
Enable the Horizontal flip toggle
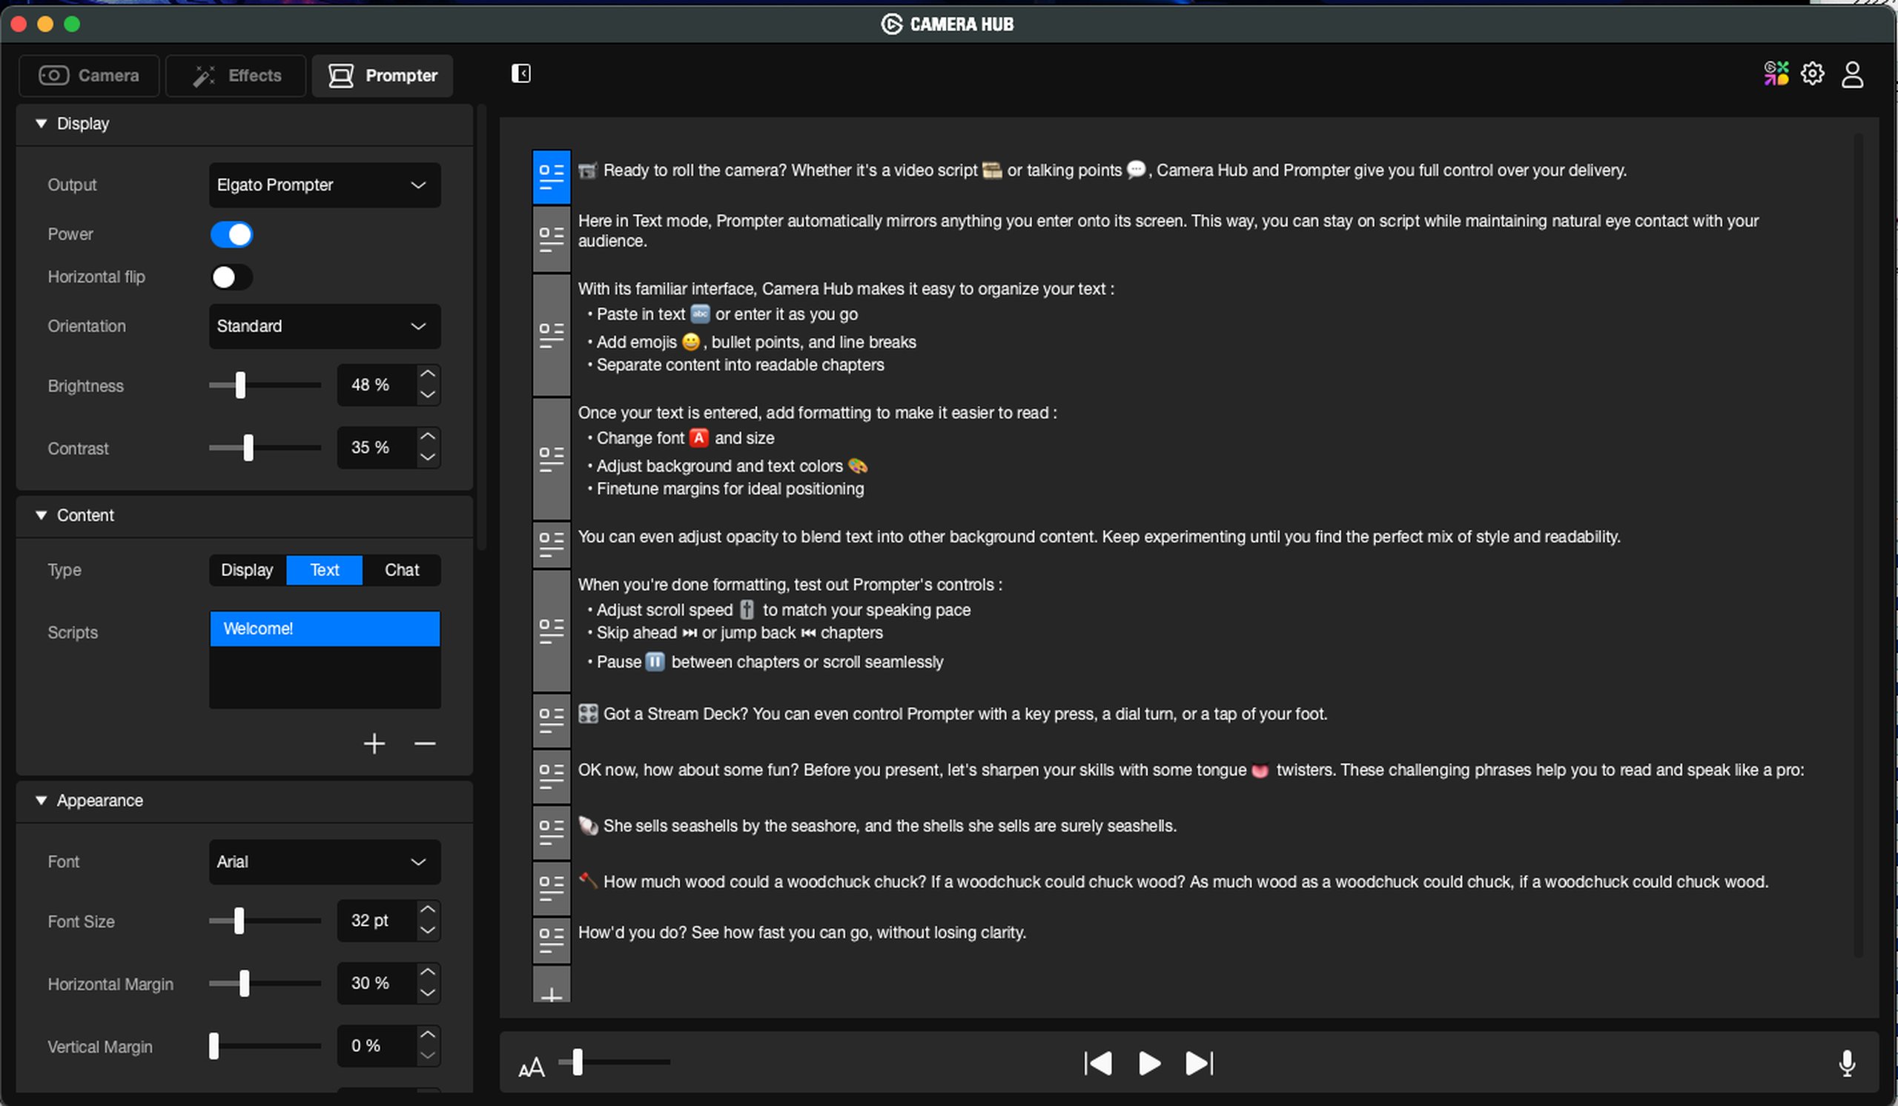pos(232,277)
